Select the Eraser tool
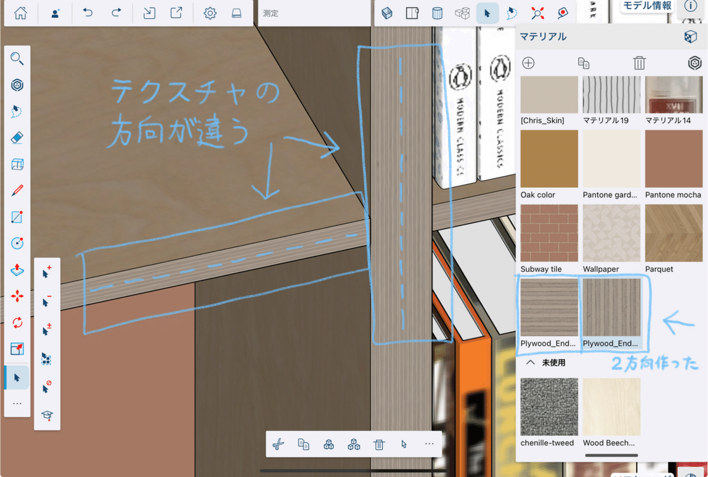This screenshot has height=477, width=708. click(x=17, y=138)
